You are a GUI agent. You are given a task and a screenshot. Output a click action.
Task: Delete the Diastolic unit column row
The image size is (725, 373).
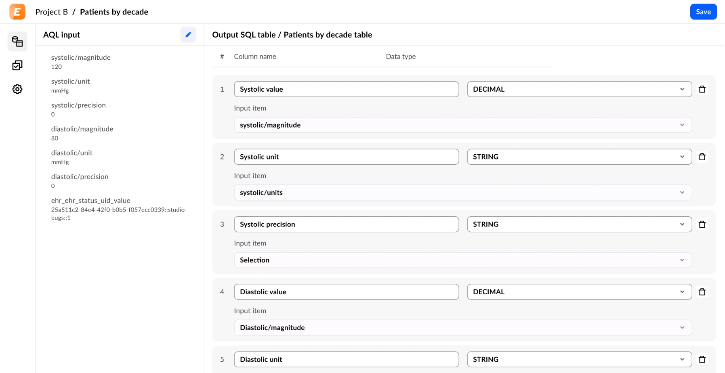click(x=702, y=359)
